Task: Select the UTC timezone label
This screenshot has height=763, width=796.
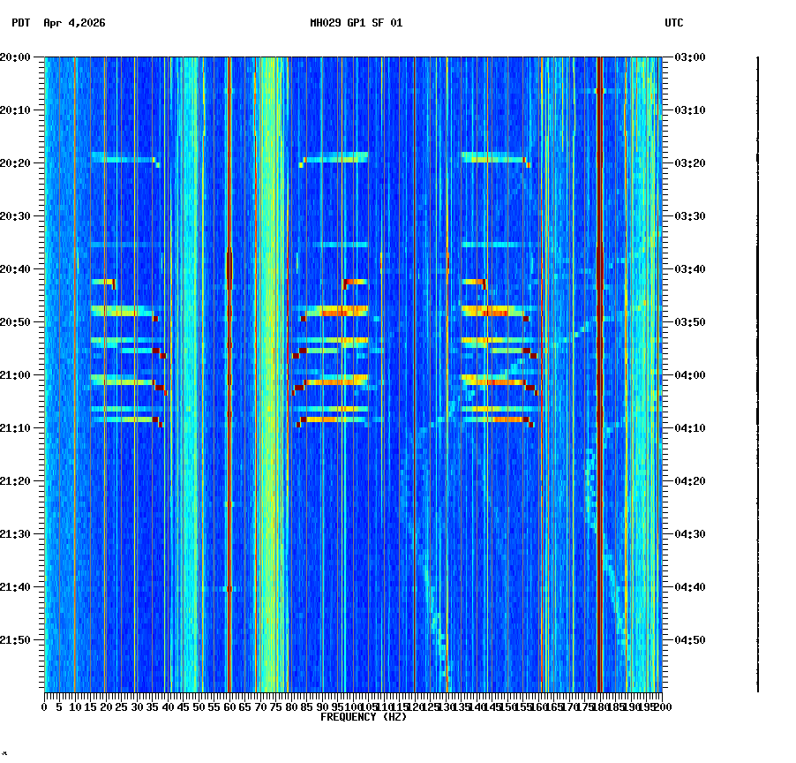Action: tap(675, 25)
